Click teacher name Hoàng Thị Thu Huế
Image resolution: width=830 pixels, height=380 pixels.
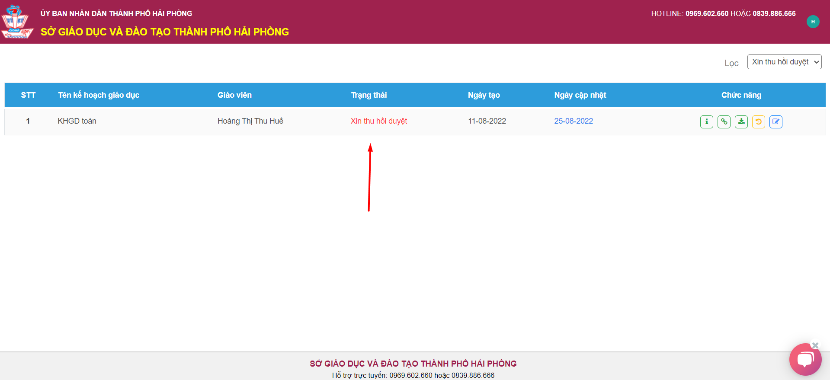(250, 121)
